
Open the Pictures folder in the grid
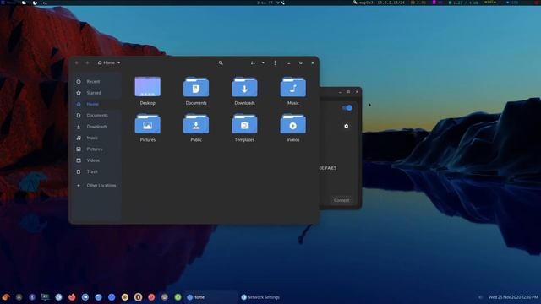148,128
